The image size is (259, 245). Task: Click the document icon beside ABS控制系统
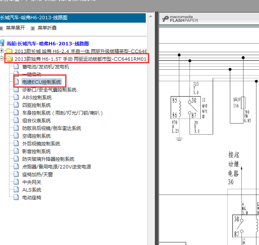[x=16, y=97]
